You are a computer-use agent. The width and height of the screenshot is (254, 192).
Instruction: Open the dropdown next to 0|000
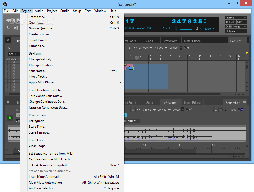(183, 110)
